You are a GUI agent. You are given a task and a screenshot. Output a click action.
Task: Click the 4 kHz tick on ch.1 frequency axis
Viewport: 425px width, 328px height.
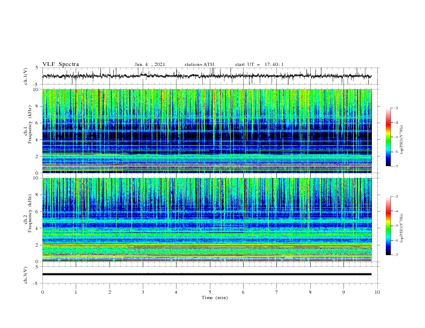pos(38,140)
